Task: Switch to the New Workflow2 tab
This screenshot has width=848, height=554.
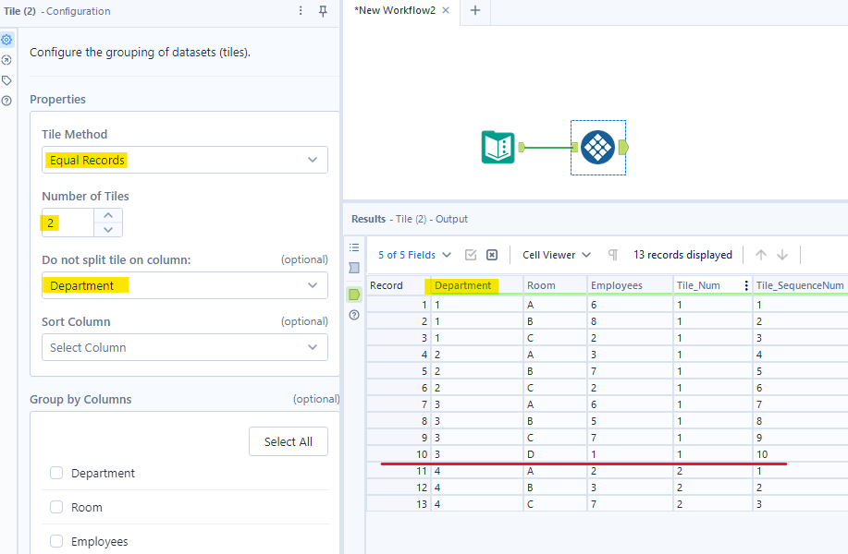Action: tap(394, 10)
